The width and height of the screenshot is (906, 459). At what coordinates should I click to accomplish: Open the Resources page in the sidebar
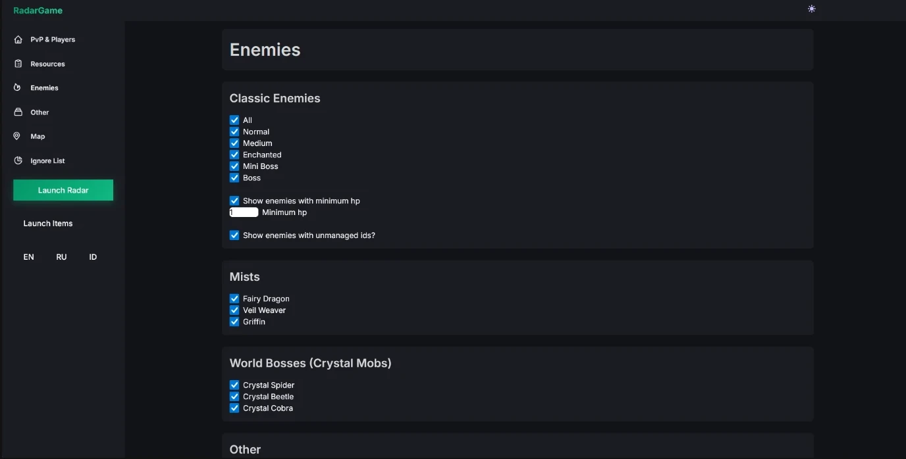click(x=47, y=64)
